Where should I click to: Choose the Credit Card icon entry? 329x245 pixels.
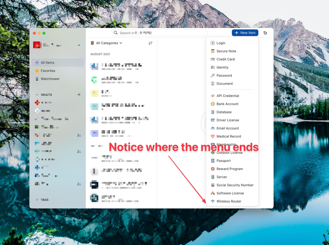pos(213,59)
